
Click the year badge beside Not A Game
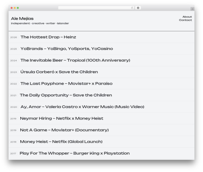(13, 131)
